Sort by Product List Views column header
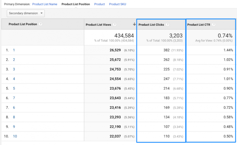This screenshot has height=145, width=237. (x=99, y=25)
